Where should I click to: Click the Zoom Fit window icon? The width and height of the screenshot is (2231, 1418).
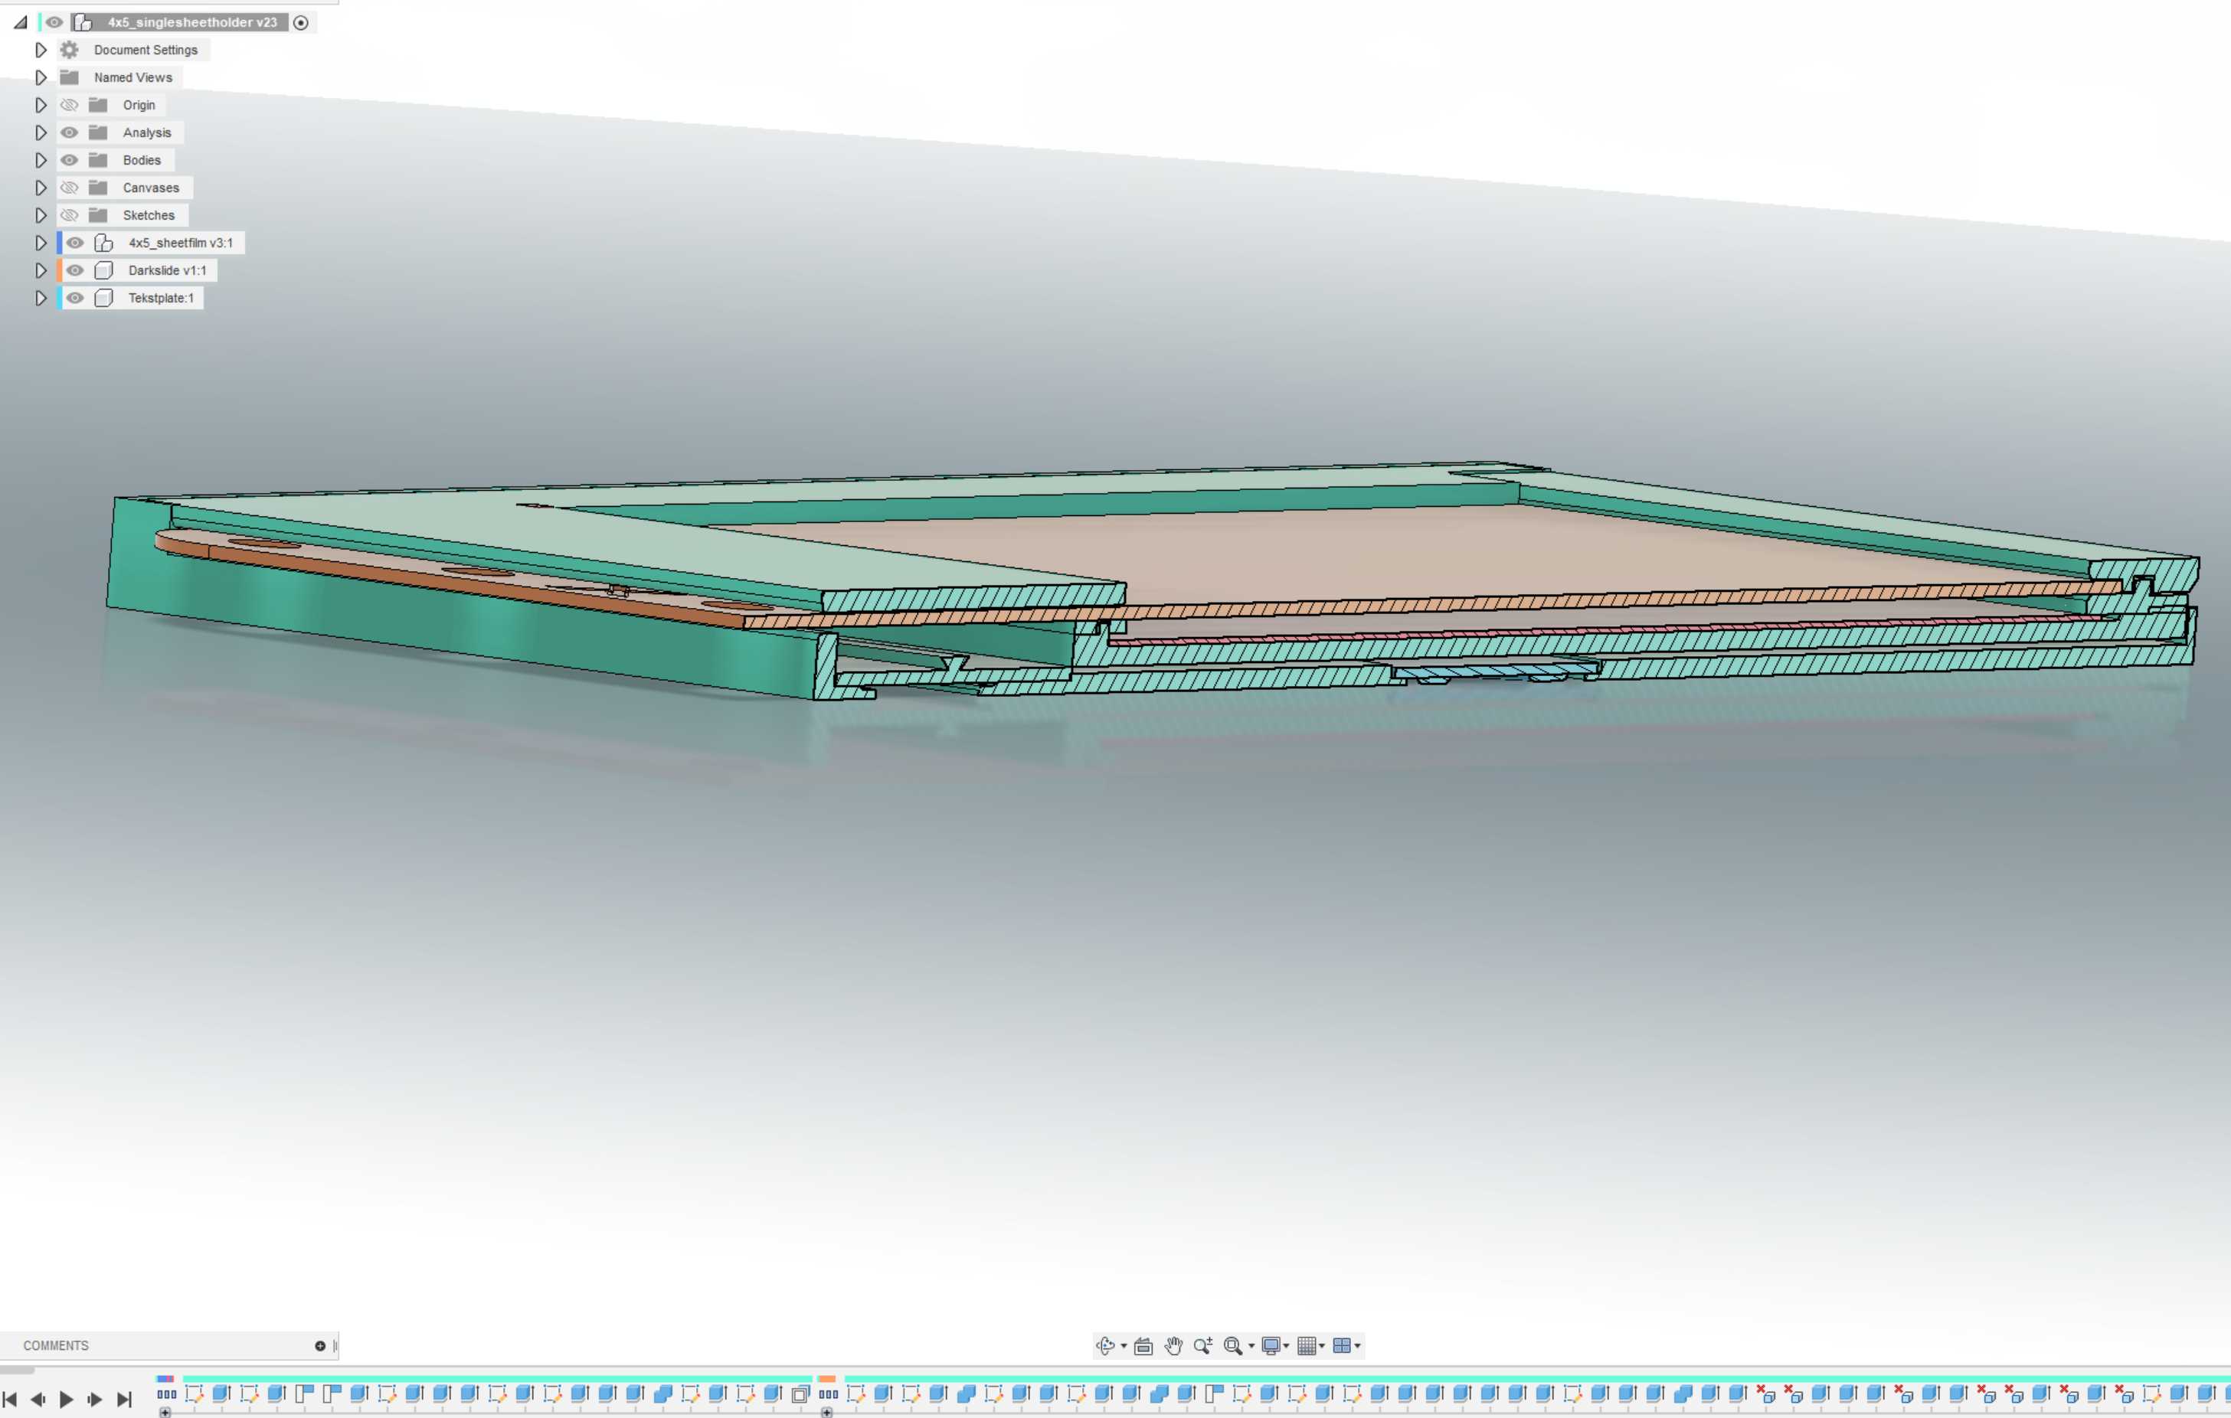[1232, 1346]
